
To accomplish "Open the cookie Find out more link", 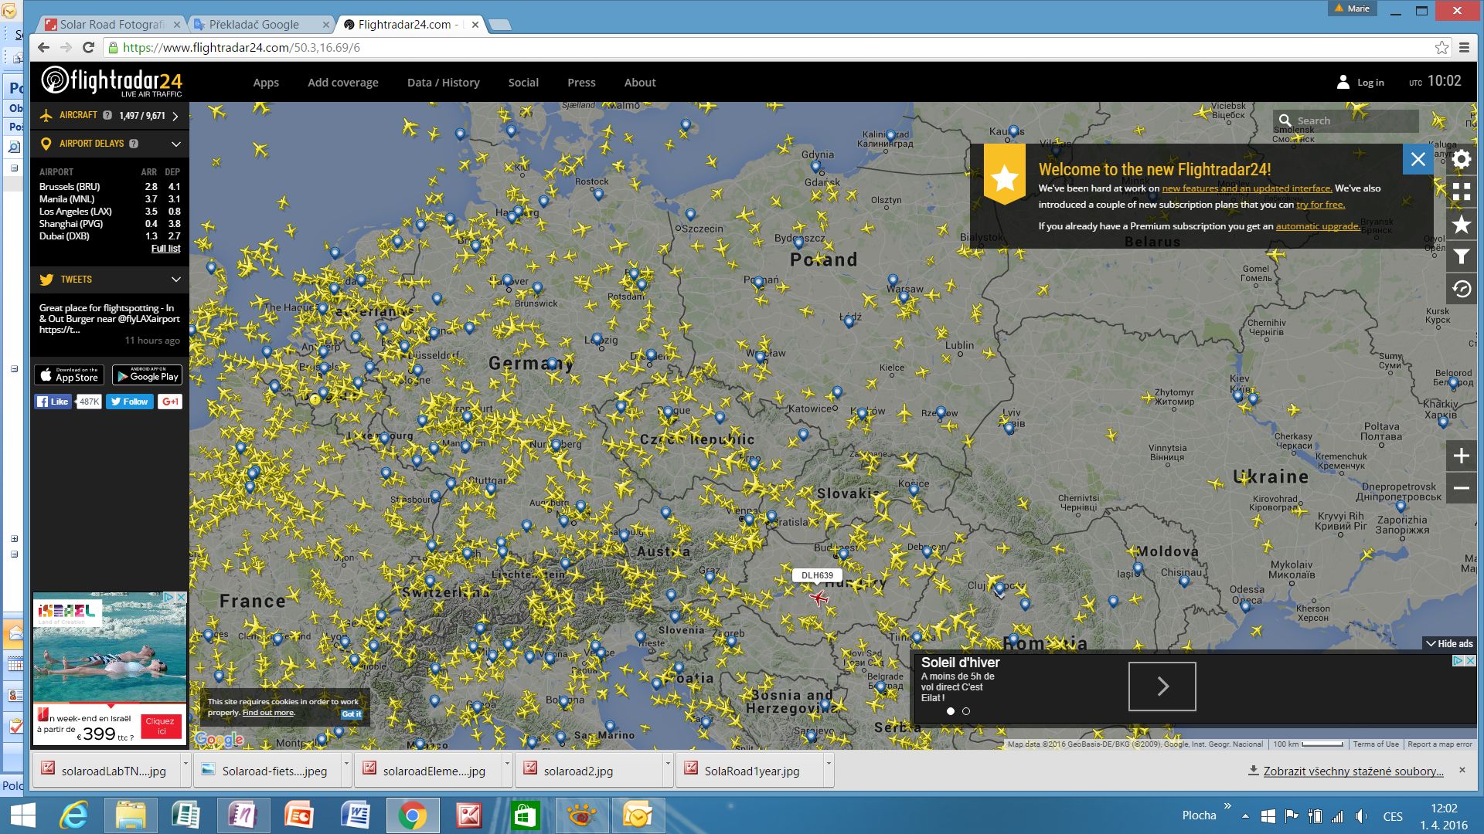I will (x=268, y=713).
